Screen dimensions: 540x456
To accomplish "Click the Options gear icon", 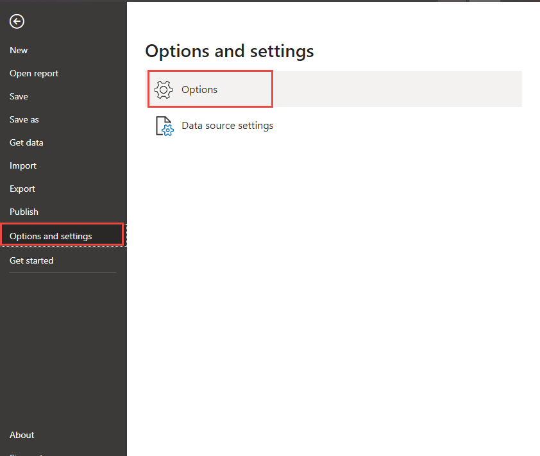I will click(164, 90).
